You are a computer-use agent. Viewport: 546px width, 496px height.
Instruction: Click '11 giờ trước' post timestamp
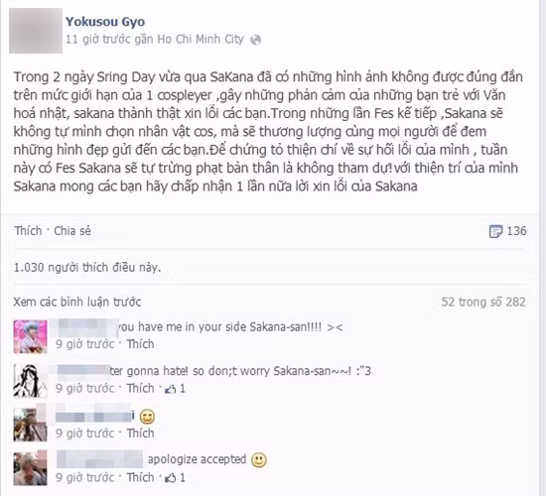coord(98,39)
